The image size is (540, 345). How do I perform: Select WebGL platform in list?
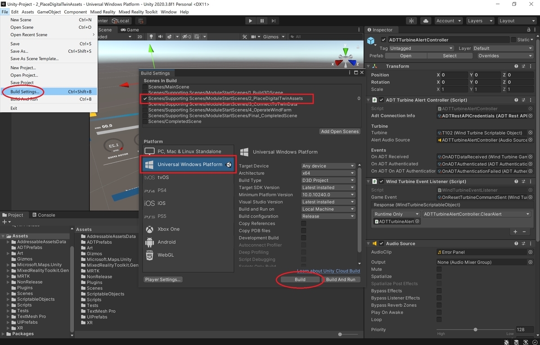pyautogui.click(x=189, y=255)
